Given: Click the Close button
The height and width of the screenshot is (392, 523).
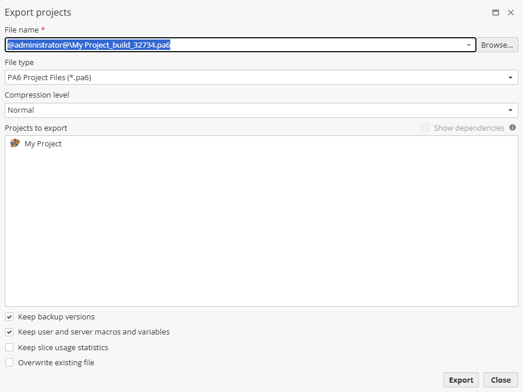Looking at the screenshot, I should point(500,380).
